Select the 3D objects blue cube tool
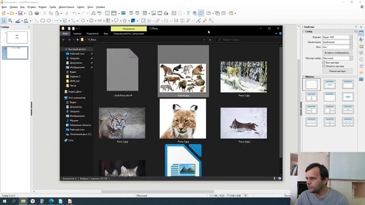Viewport: 365px width, 205px height. coord(133,20)
